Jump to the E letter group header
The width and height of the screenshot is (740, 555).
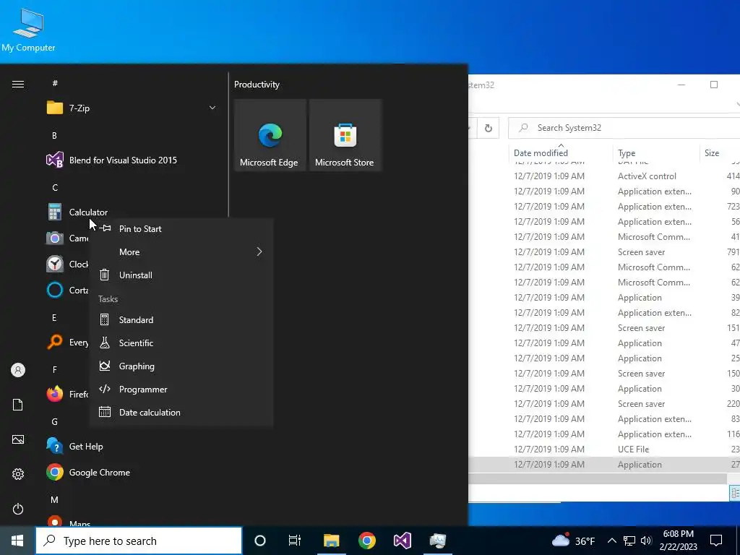[x=54, y=318]
